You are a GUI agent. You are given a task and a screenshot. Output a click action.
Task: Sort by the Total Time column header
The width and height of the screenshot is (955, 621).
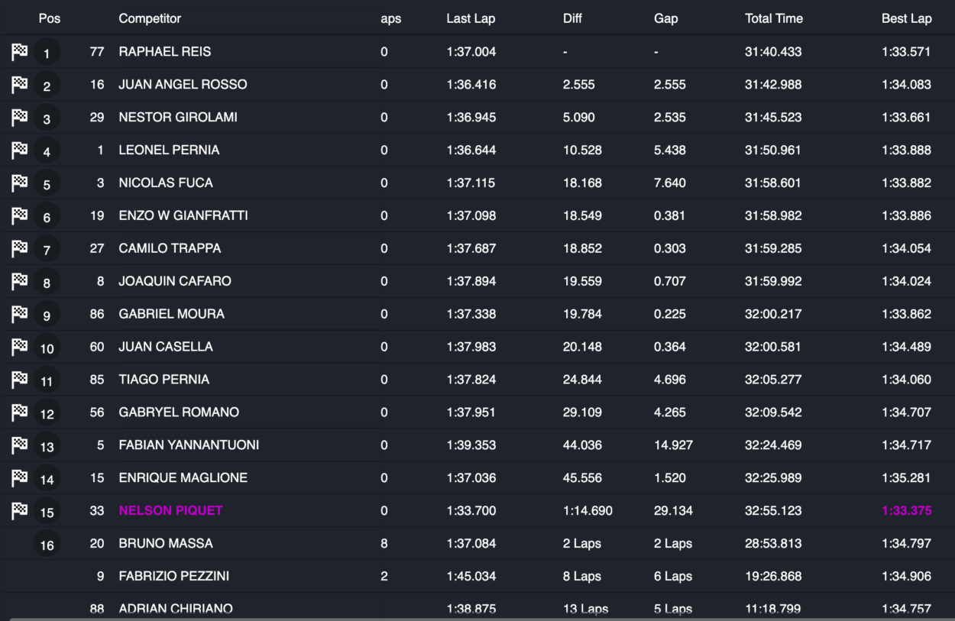click(x=774, y=18)
